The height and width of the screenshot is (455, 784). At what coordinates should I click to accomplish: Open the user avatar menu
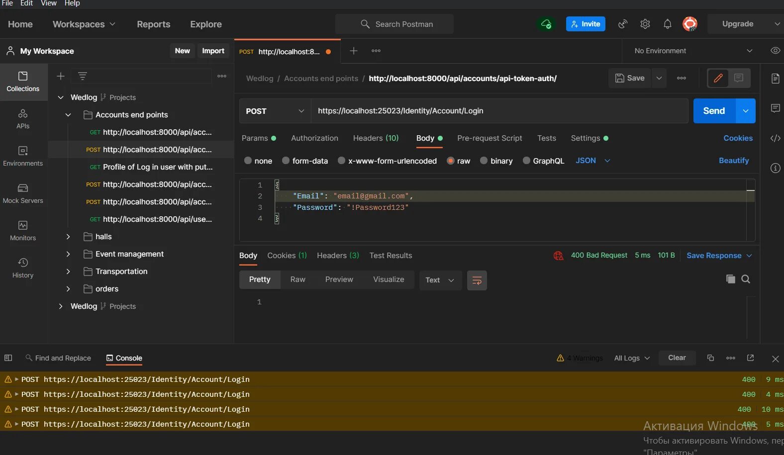pyautogui.click(x=690, y=24)
